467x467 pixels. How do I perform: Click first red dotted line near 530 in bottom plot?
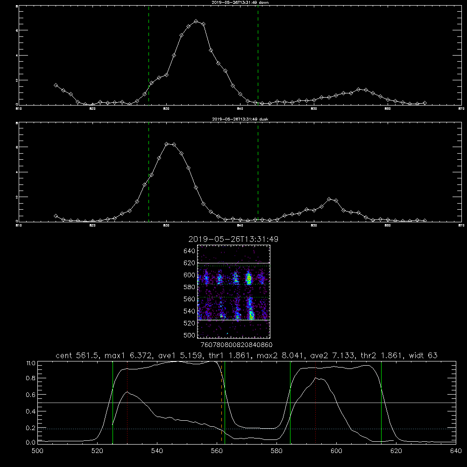[x=127, y=402]
